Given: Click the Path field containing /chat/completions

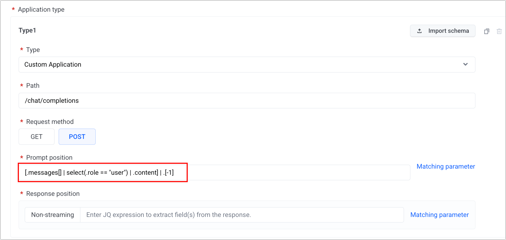Looking at the screenshot, I should pos(247,101).
